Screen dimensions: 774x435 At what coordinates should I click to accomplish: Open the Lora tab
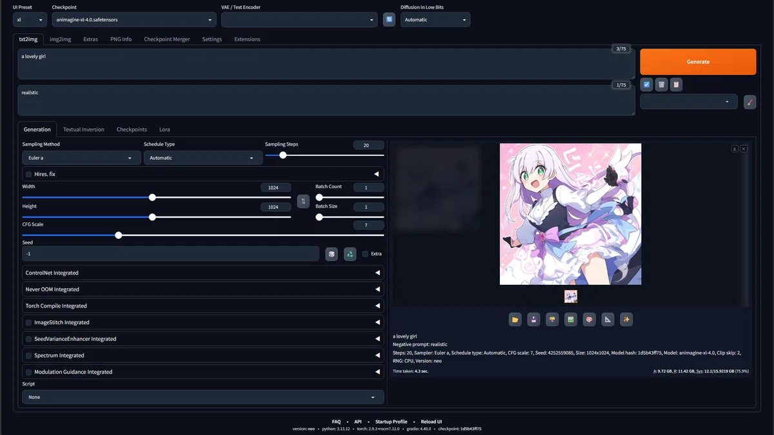[164, 130]
